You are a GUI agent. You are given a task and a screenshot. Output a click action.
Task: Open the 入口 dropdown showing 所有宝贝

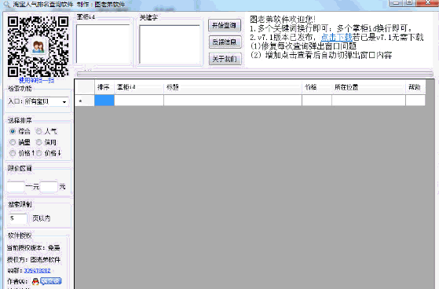(46, 101)
